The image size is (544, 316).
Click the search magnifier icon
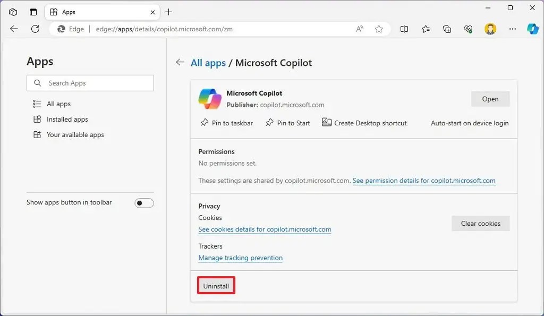pos(38,83)
